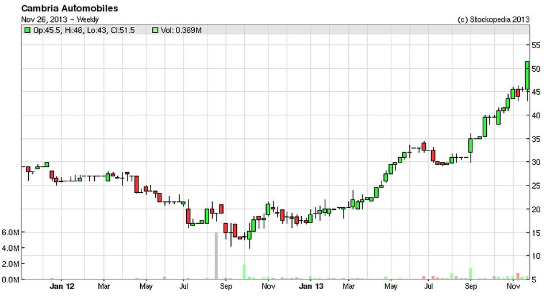This screenshot has height=303, width=550.
Task: Click the price axis label 10
Action: [536, 256]
